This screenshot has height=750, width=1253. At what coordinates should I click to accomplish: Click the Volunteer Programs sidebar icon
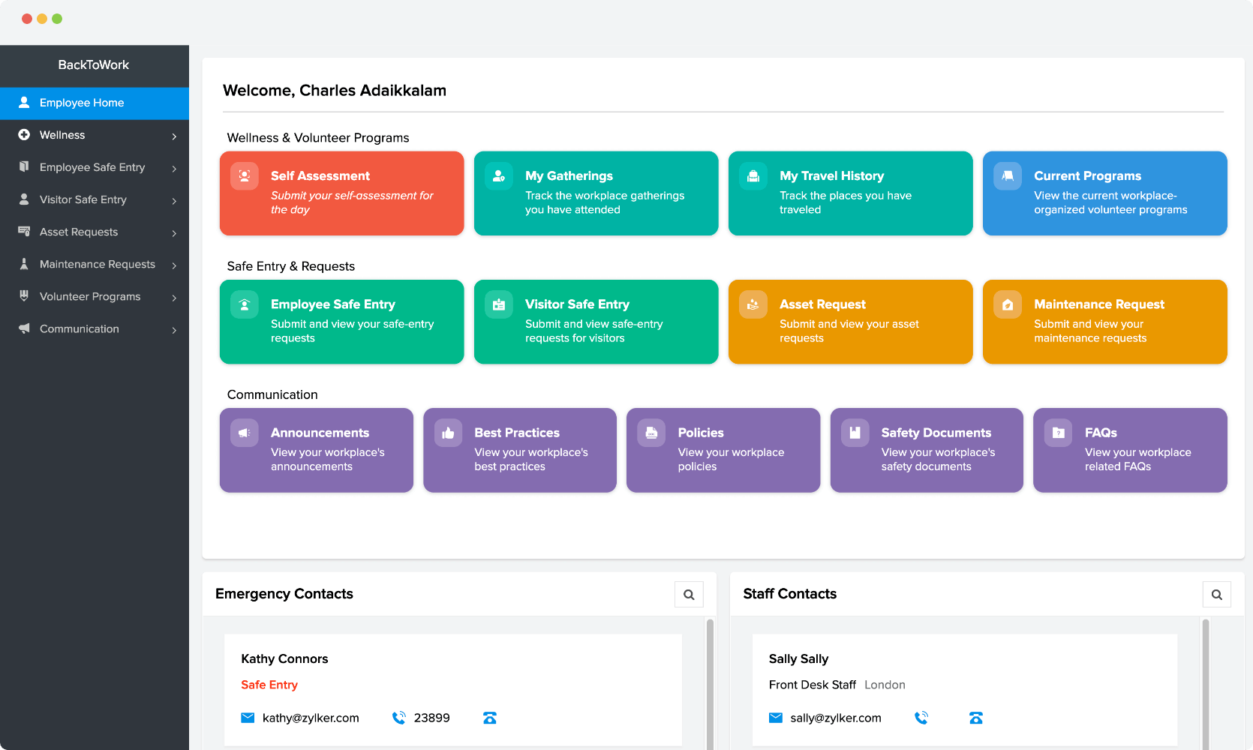(x=24, y=295)
